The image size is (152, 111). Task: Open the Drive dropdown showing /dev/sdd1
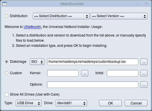(x=71, y=103)
